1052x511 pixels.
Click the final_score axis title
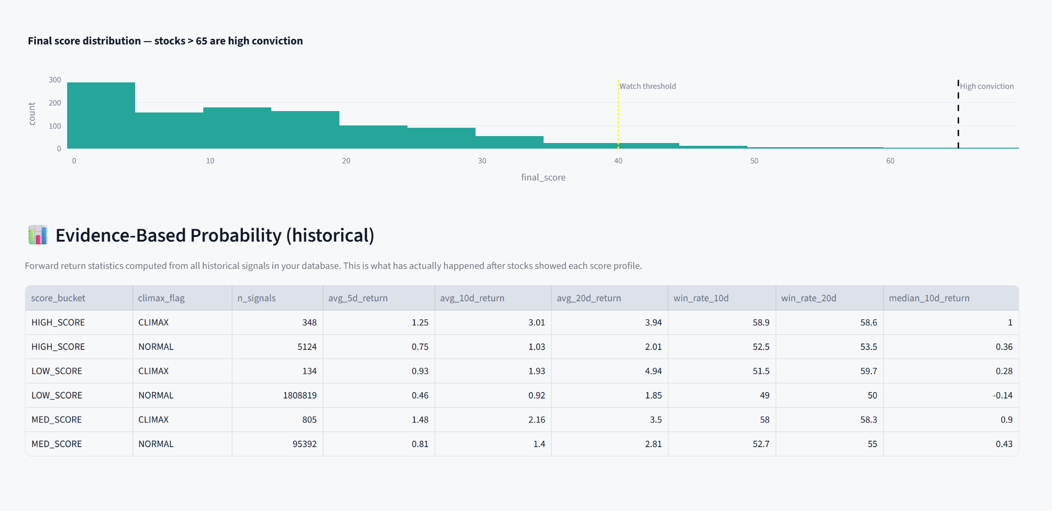[x=543, y=177]
